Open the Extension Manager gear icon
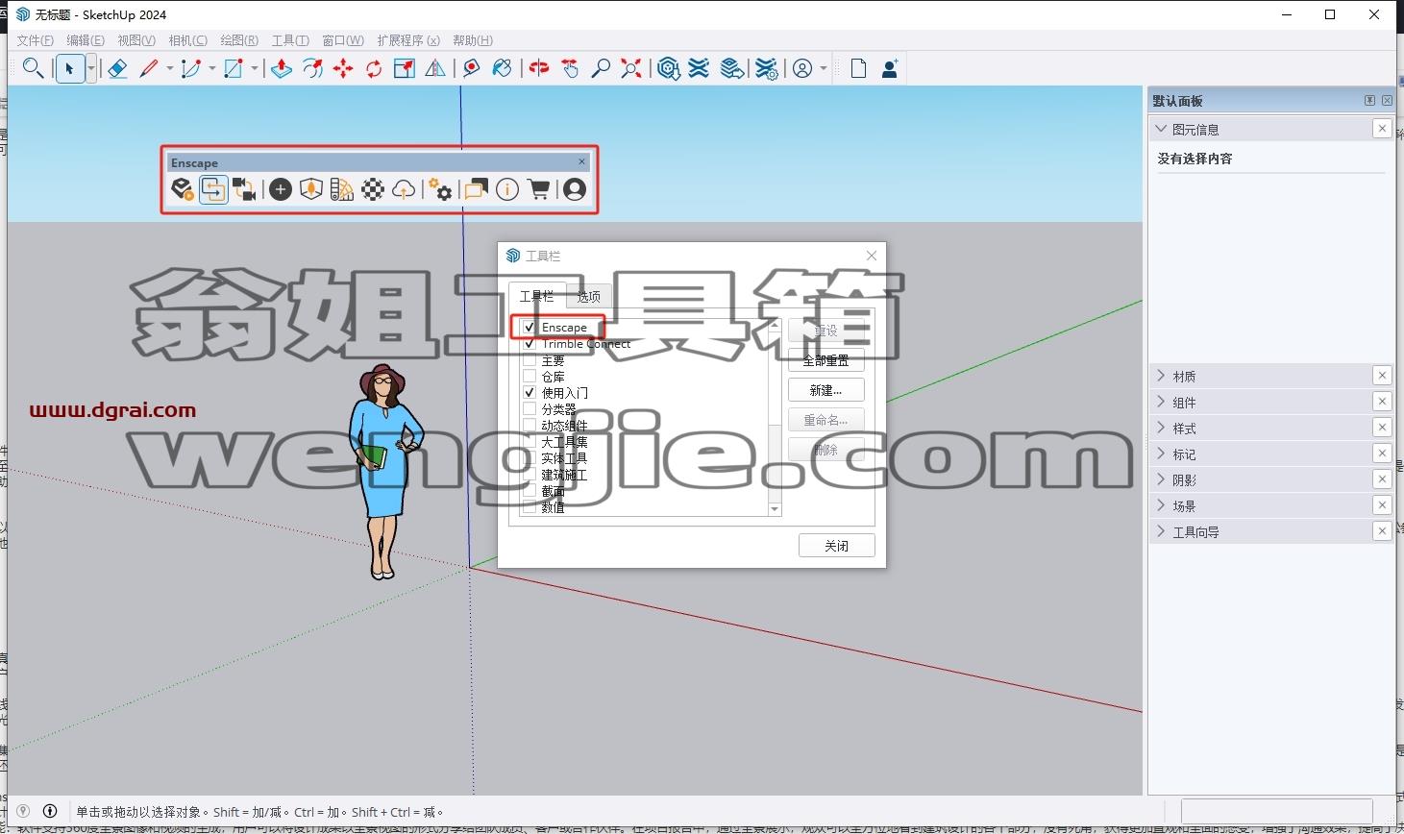The image size is (1404, 834). point(766,68)
